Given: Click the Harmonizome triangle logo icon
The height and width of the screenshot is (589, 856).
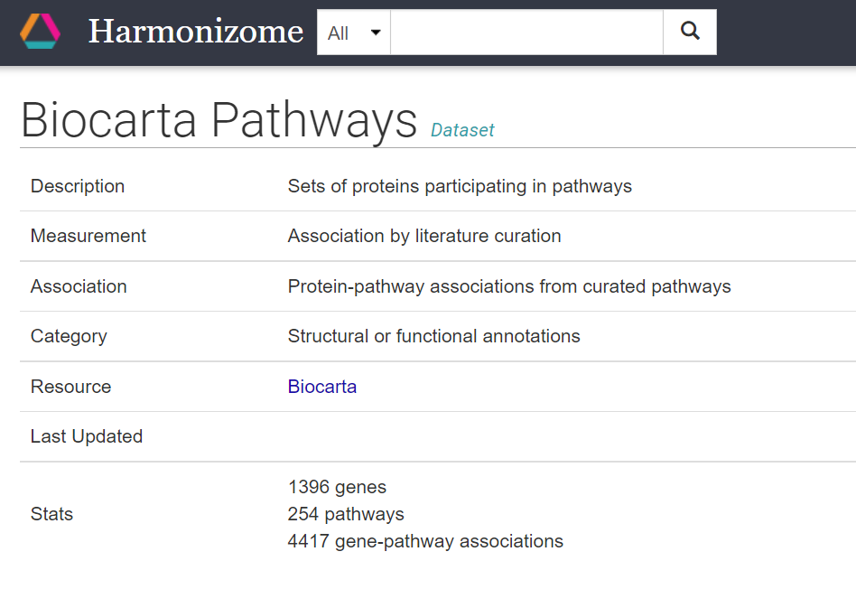Looking at the screenshot, I should (x=40, y=31).
